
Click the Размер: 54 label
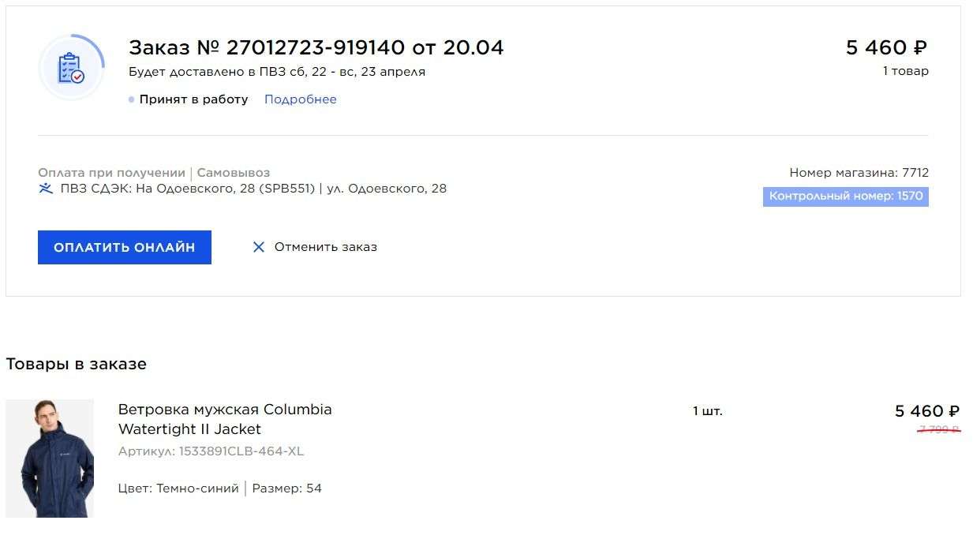287,488
